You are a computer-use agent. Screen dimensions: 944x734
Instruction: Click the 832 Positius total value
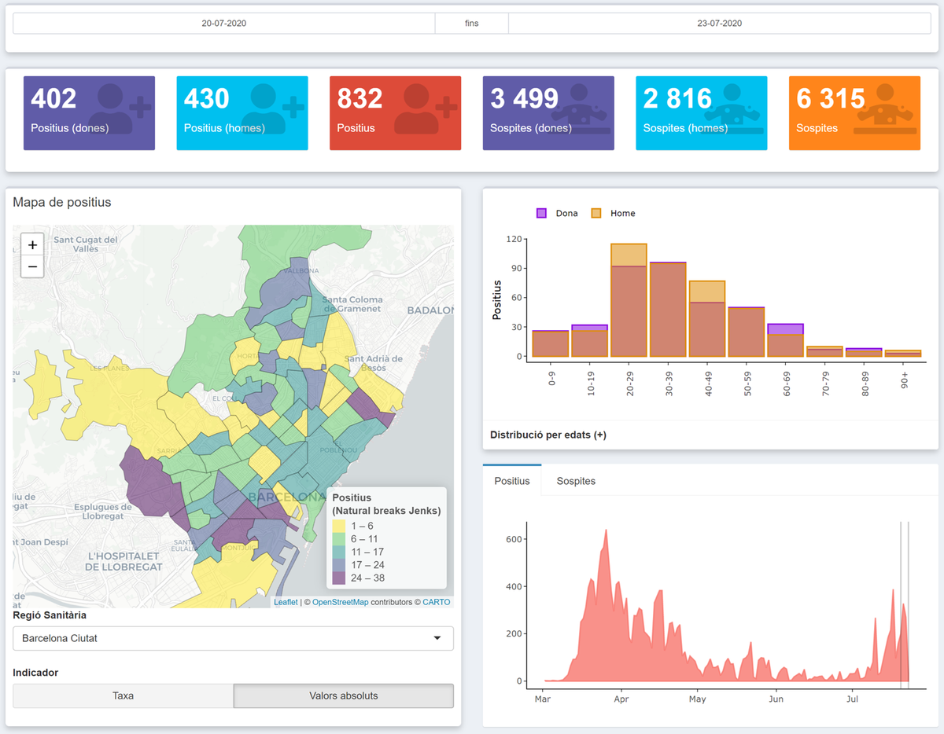coord(360,99)
